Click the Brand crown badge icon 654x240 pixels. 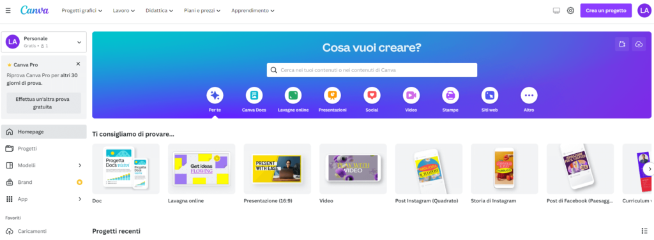point(79,182)
